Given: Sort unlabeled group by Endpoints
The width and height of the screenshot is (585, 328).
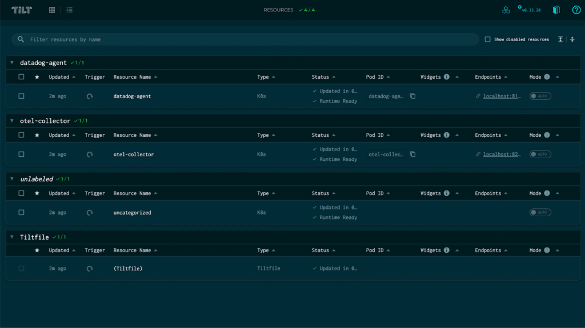Looking at the screenshot, I should tap(491, 193).
